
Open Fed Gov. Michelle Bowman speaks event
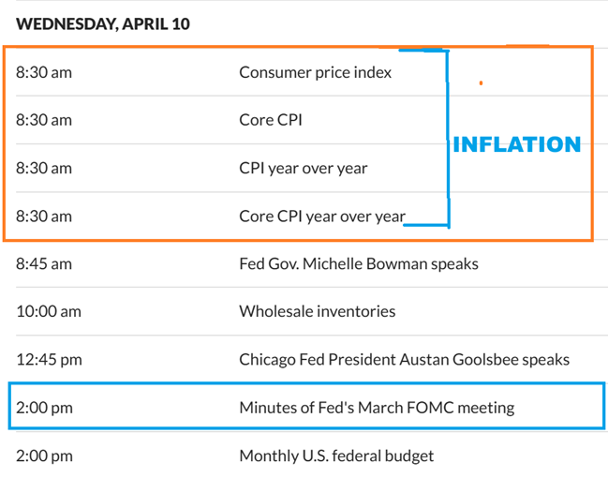click(359, 263)
